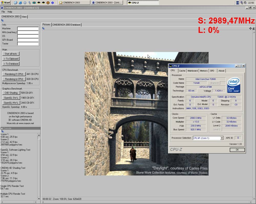This screenshot has width=256, height=204.
Task: Open the About tab in CPU-Z
Action: point(221,71)
